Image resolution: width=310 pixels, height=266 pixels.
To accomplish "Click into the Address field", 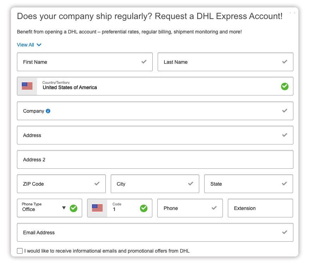I will (155, 135).
